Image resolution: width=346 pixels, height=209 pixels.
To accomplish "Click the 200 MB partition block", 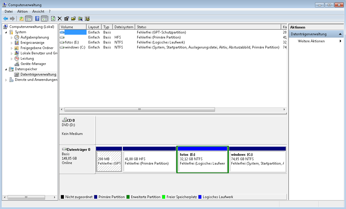I will pyautogui.click(x=109, y=161).
